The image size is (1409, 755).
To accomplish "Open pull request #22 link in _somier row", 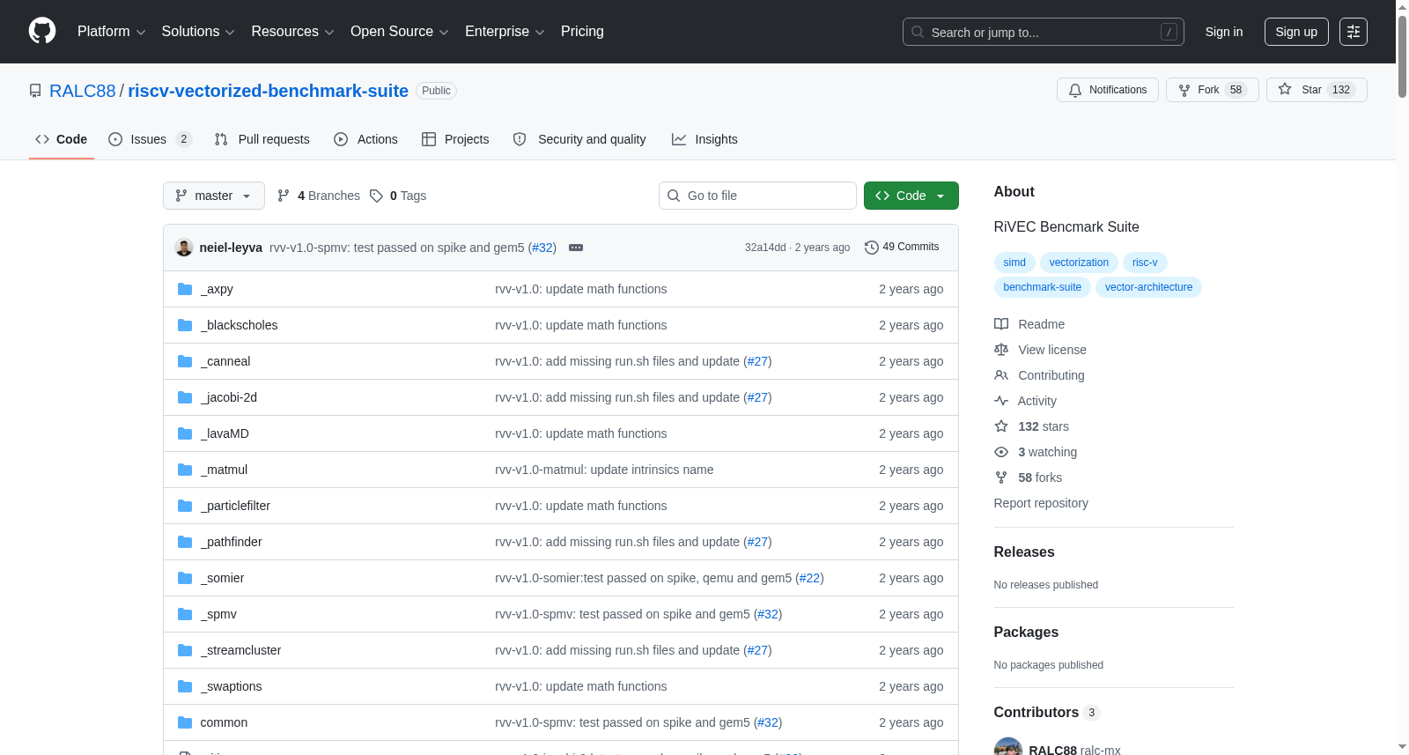I will pyautogui.click(x=809, y=578).
